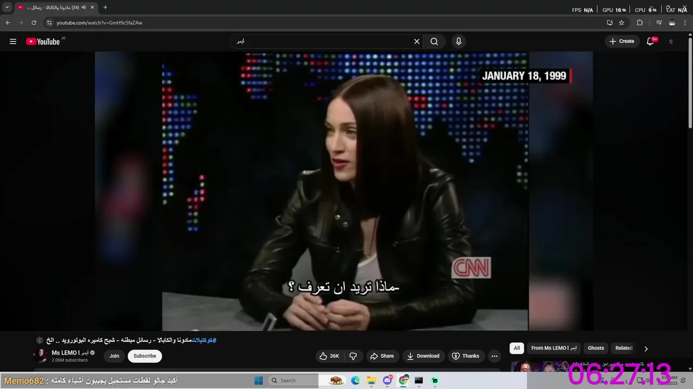Open YouTube notifications bell
Screen dimensions: 693x389
tap(651, 42)
